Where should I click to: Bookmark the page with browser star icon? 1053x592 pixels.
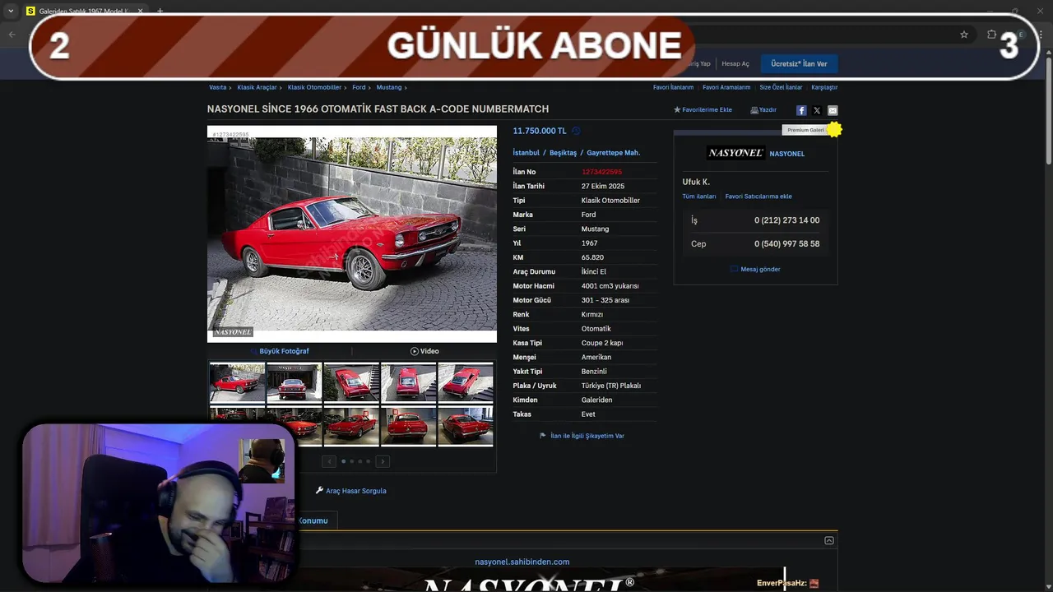click(x=964, y=35)
